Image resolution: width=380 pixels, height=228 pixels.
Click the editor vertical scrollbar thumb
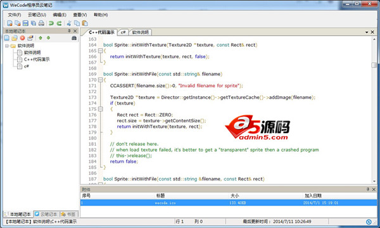(374, 65)
